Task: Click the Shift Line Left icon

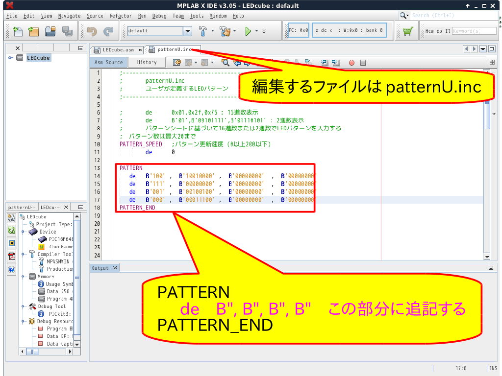Action: click(x=325, y=63)
